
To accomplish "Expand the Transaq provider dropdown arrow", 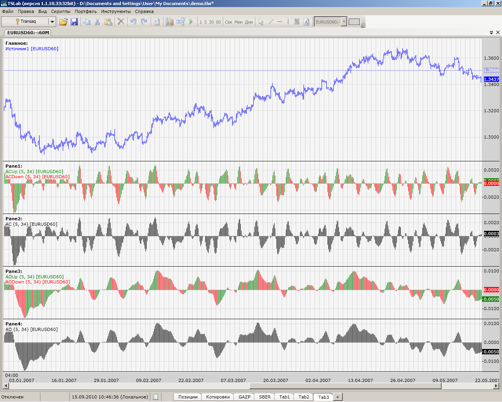I will [52, 22].
